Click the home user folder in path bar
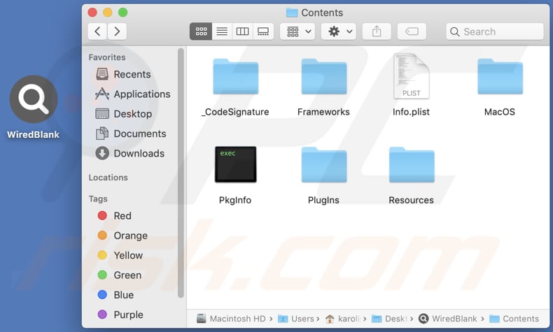 coord(342,319)
